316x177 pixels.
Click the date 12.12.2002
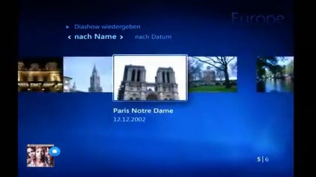(x=129, y=119)
